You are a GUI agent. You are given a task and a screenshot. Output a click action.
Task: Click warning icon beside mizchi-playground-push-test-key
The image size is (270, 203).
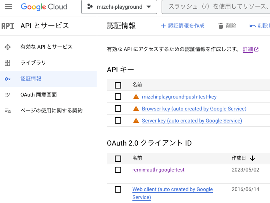[x=136, y=97]
